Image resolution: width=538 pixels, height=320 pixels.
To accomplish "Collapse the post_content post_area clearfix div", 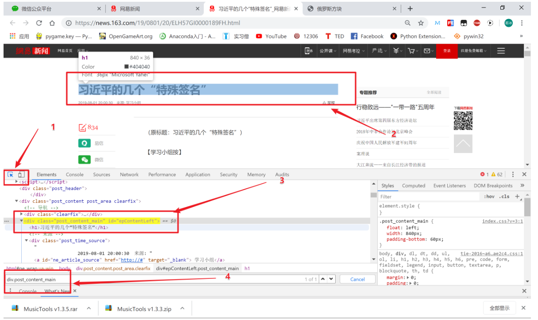I will 17,201.
